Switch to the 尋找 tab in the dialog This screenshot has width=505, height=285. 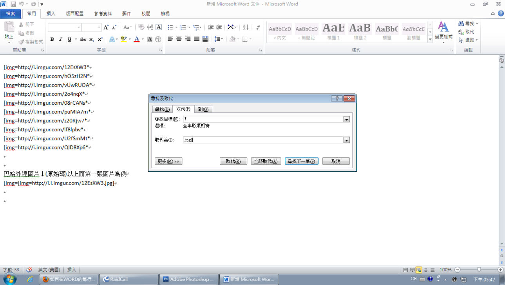[162, 109]
